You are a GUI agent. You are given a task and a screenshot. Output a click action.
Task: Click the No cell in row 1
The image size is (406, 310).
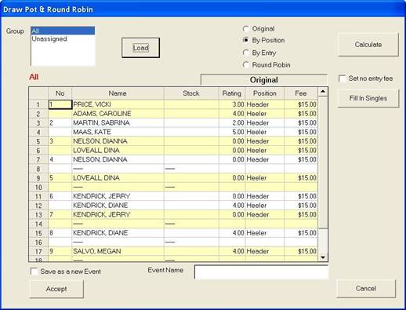tap(60, 104)
